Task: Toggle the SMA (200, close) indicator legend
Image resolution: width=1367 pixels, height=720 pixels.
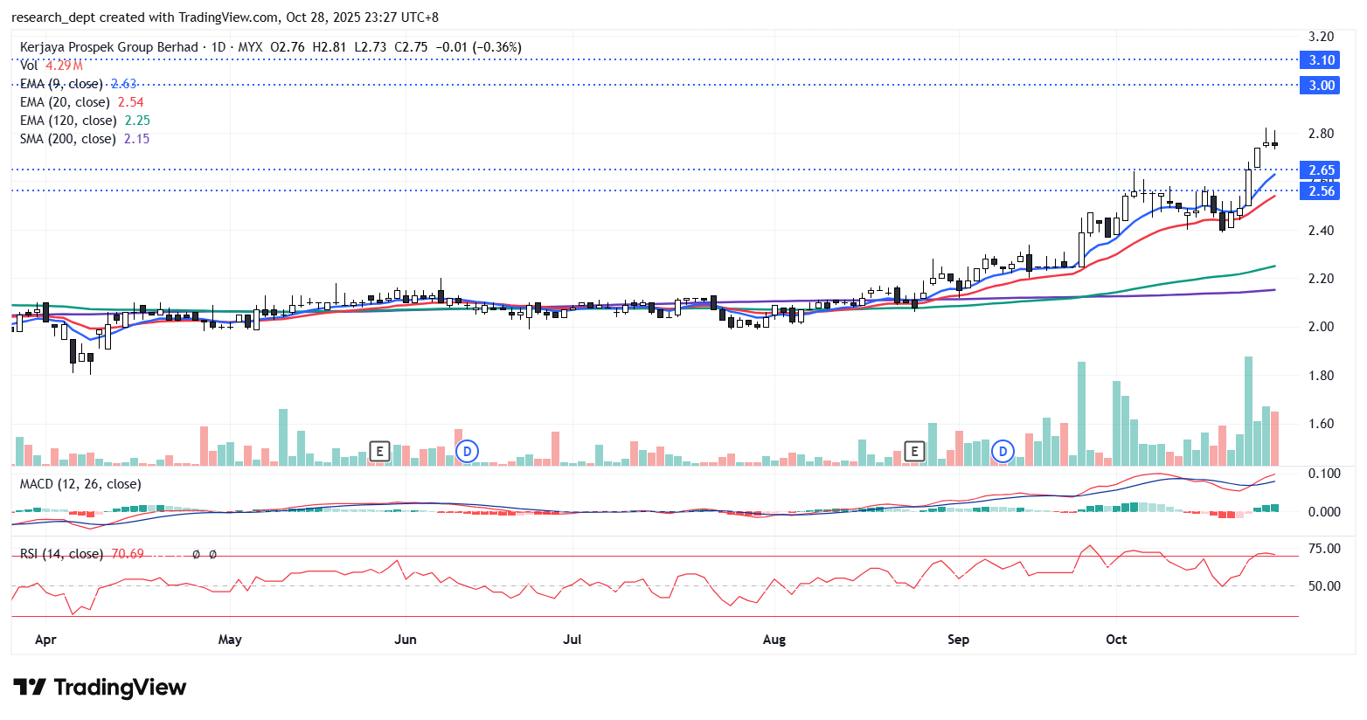Action: (67, 139)
